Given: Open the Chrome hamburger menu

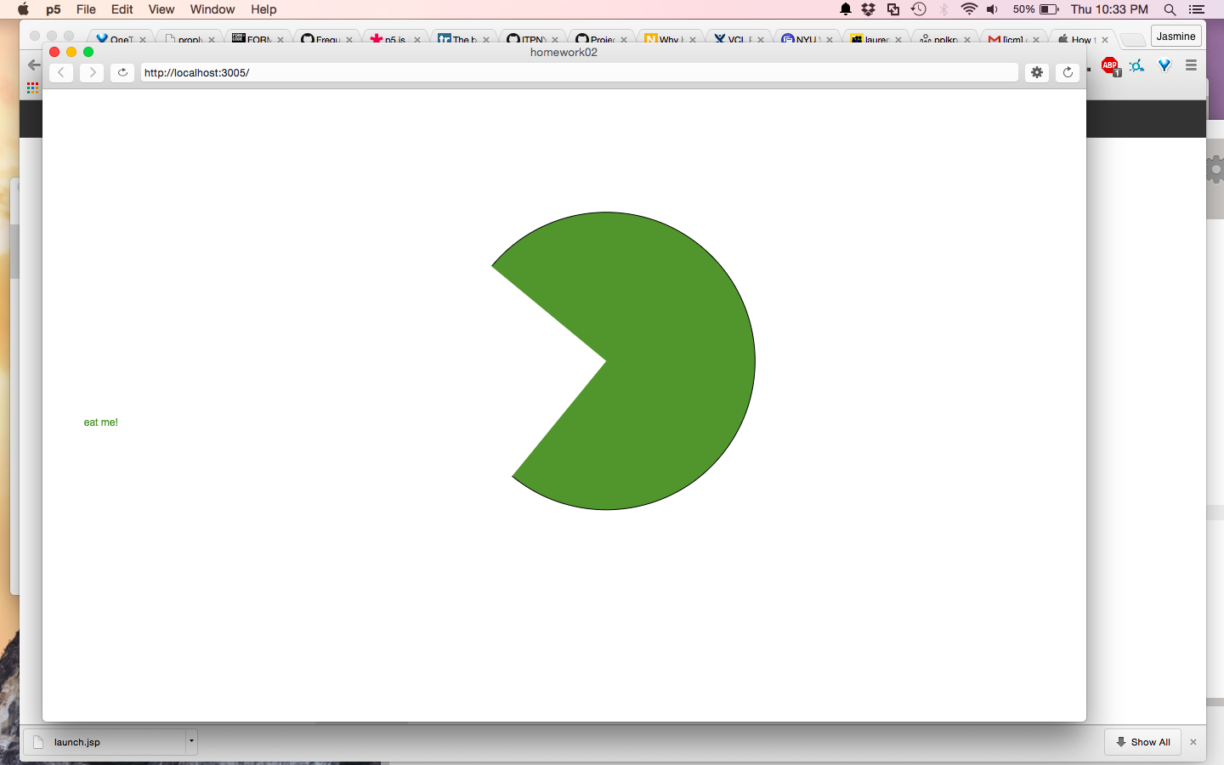Looking at the screenshot, I should [1191, 65].
